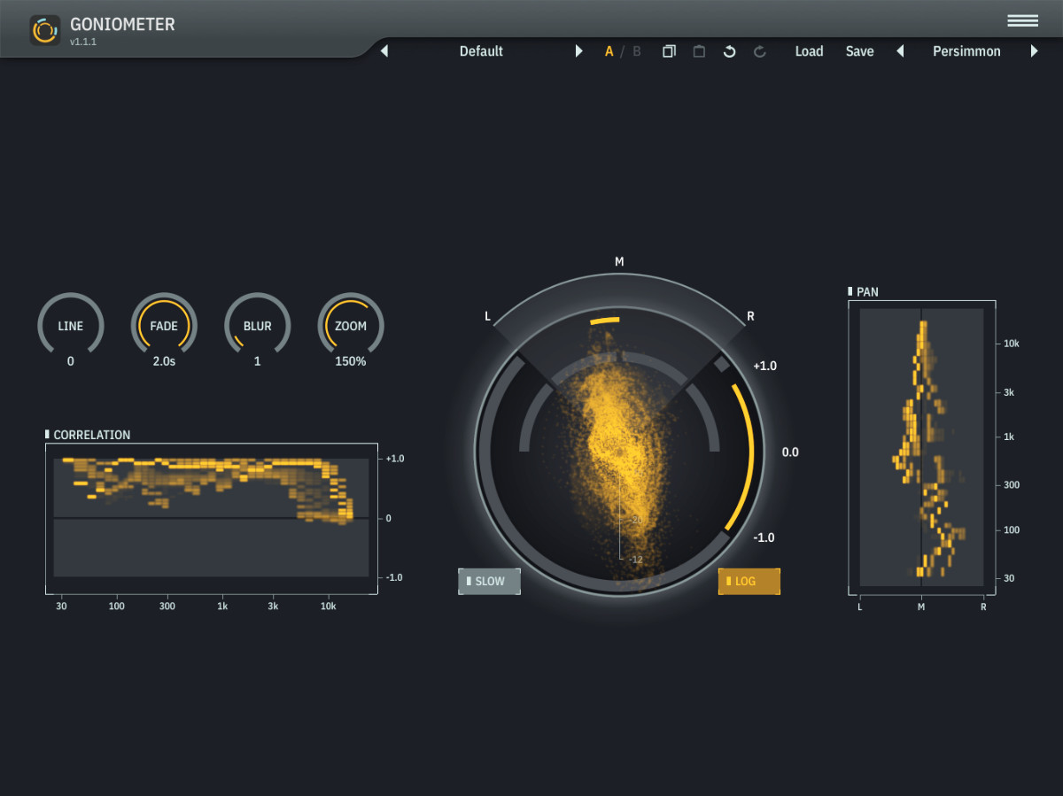Viewport: 1063px width, 796px height.
Task: Switch to state A
Action: tap(609, 51)
